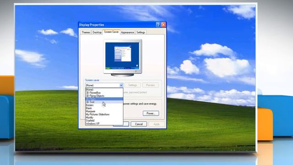Screen dimensions: 293x165
Task: Click the greyed Apply button
Action: 157,124
